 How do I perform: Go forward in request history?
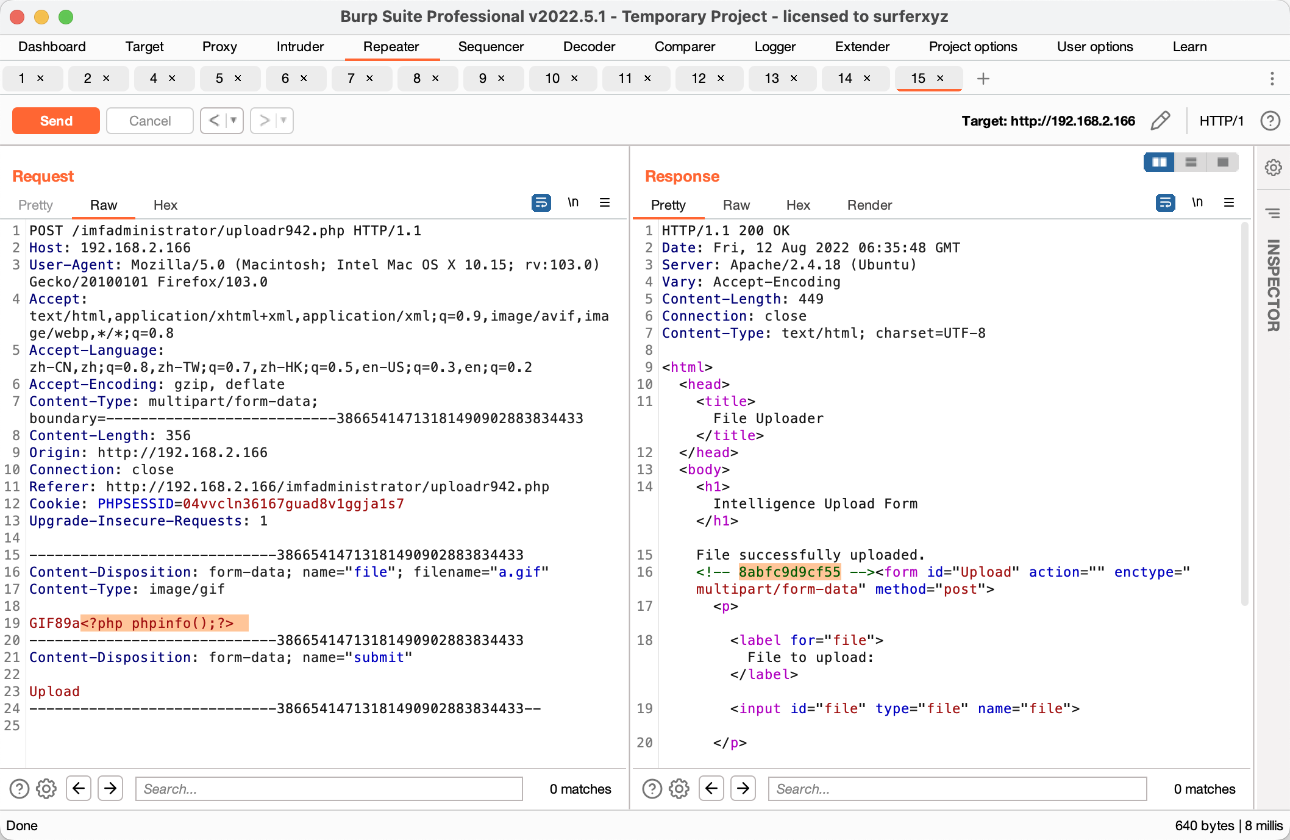[263, 121]
